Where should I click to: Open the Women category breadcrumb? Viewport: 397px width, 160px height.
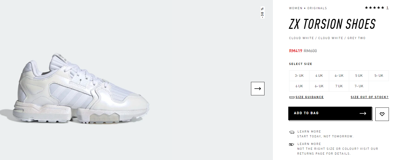point(296,8)
